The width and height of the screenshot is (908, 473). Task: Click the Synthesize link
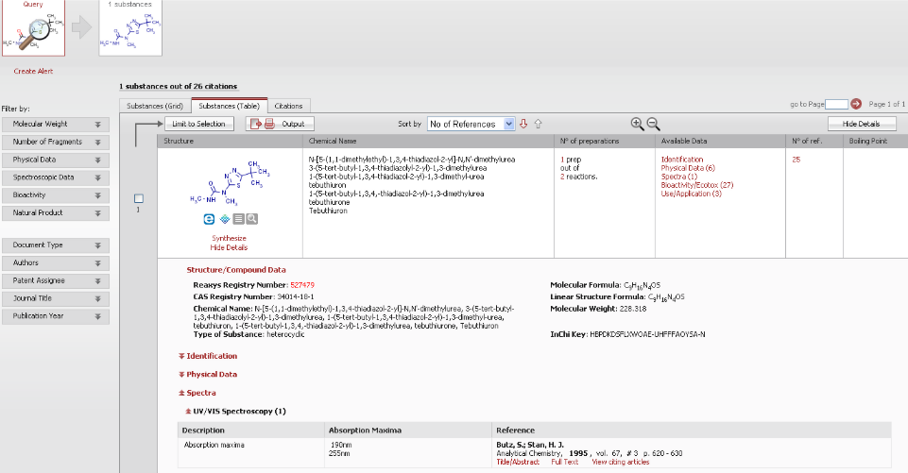(x=229, y=239)
